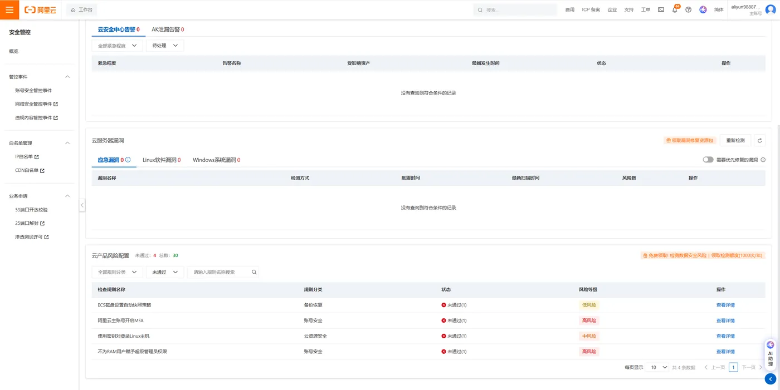View details for 使用密钥对登录Linux主机

point(725,336)
